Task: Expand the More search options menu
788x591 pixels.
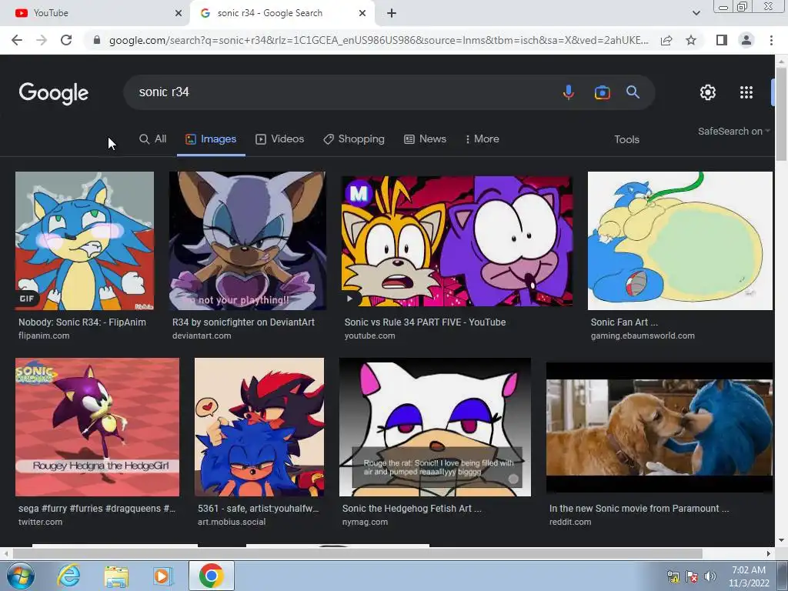Action: point(482,139)
